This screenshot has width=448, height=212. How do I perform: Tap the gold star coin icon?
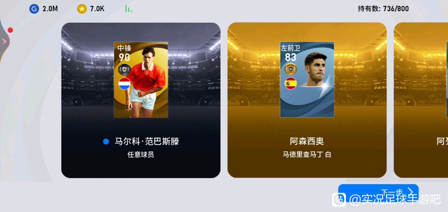pos(82,9)
